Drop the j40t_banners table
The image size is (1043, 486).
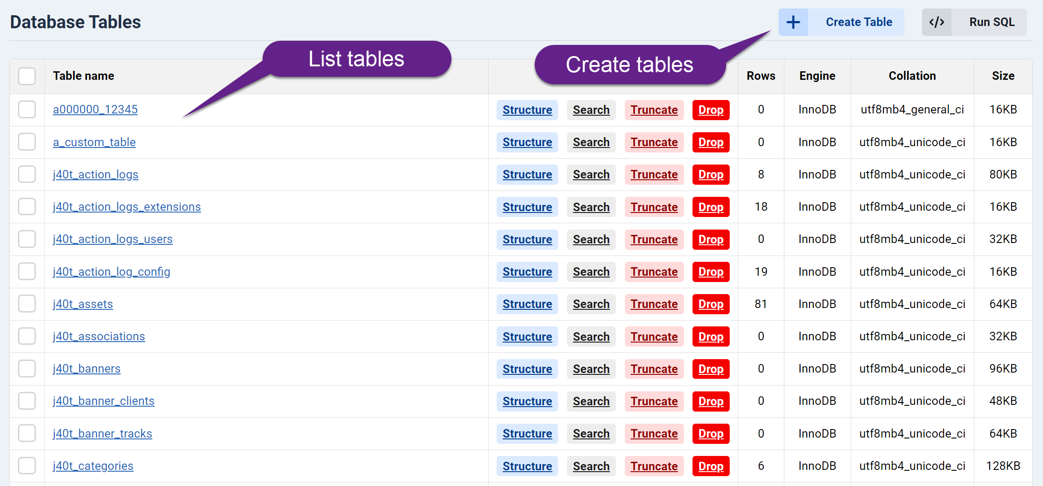click(x=711, y=369)
